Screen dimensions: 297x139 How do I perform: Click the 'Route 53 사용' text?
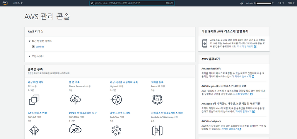pyautogui.click(x=158, y=86)
